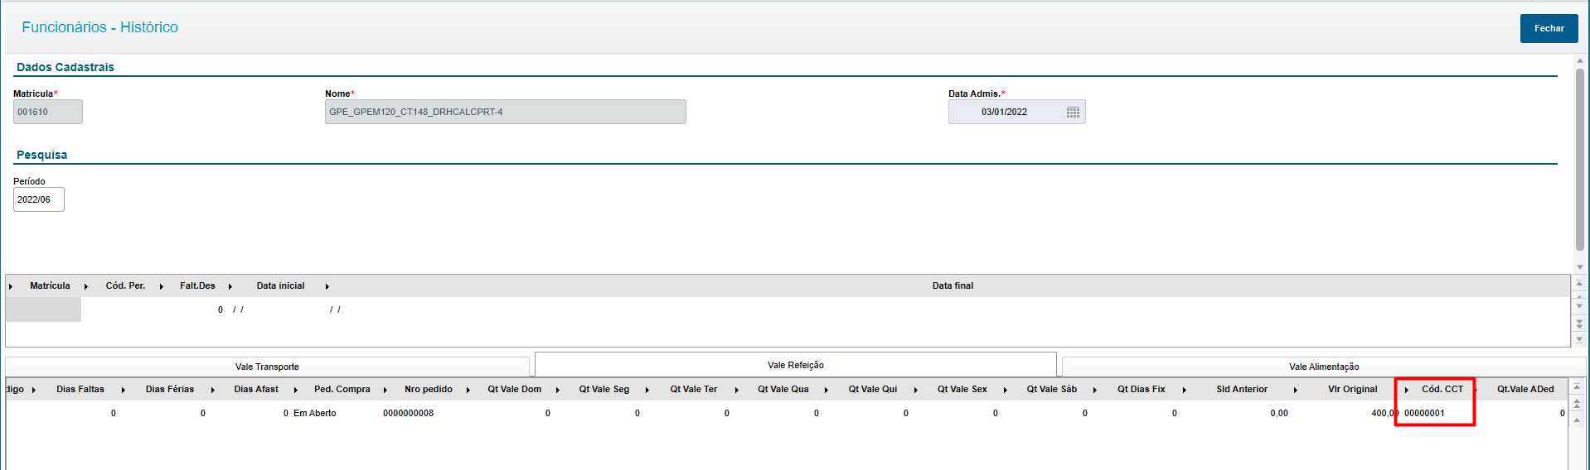This screenshot has height=470, width=1590.
Task: Page down in the Matrícula grid
Action: click(x=1579, y=324)
